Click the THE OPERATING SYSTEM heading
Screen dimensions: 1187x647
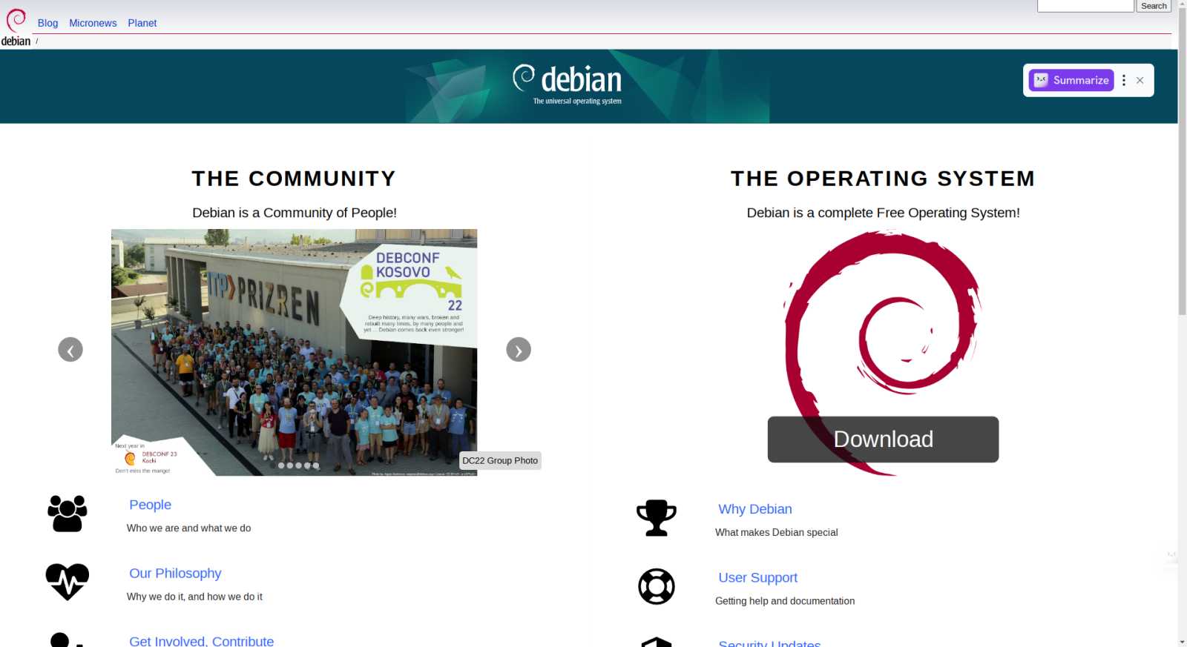[883, 179]
